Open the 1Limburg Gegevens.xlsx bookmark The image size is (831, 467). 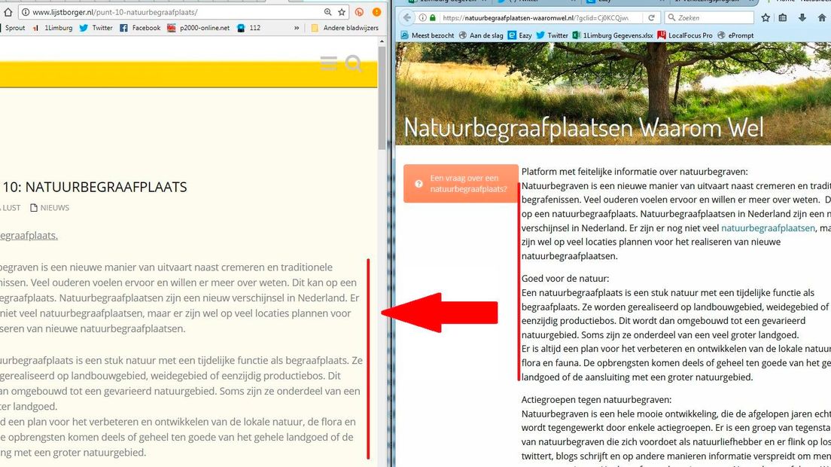pyautogui.click(x=613, y=35)
